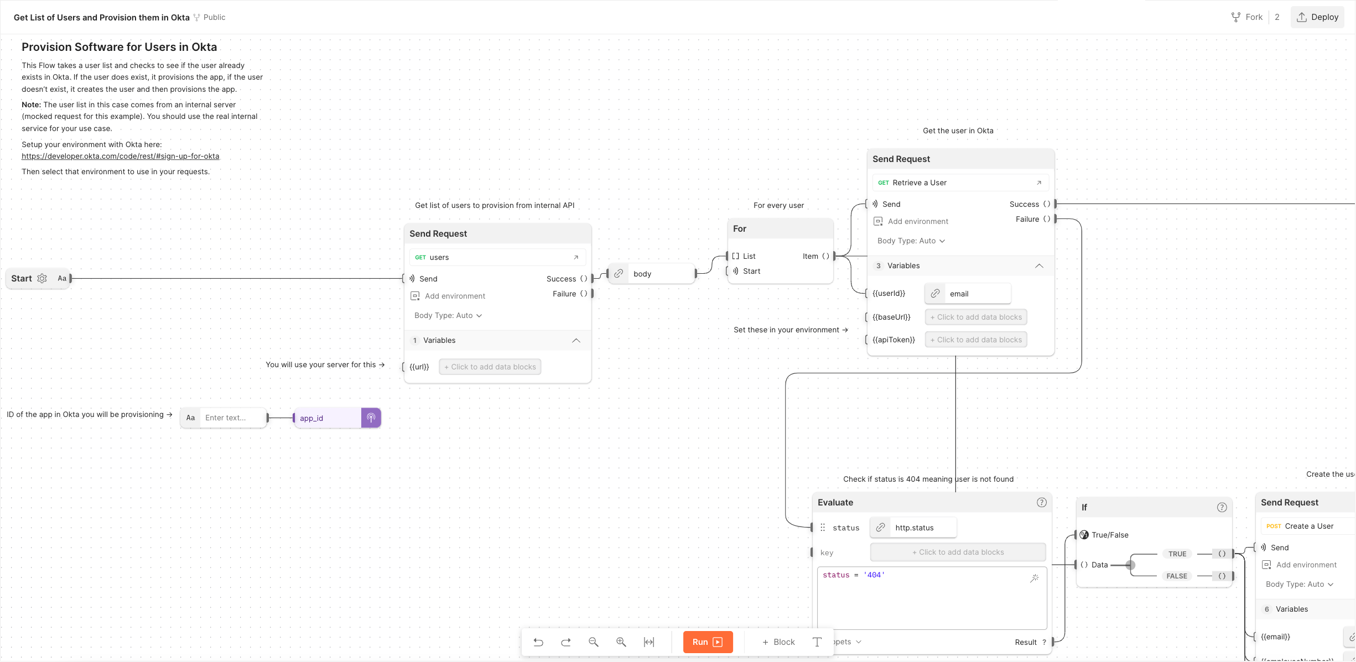Click the status = '404' expression editor
Image resolution: width=1356 pixels, height=662 pixels.
click(x=932, y=598)
